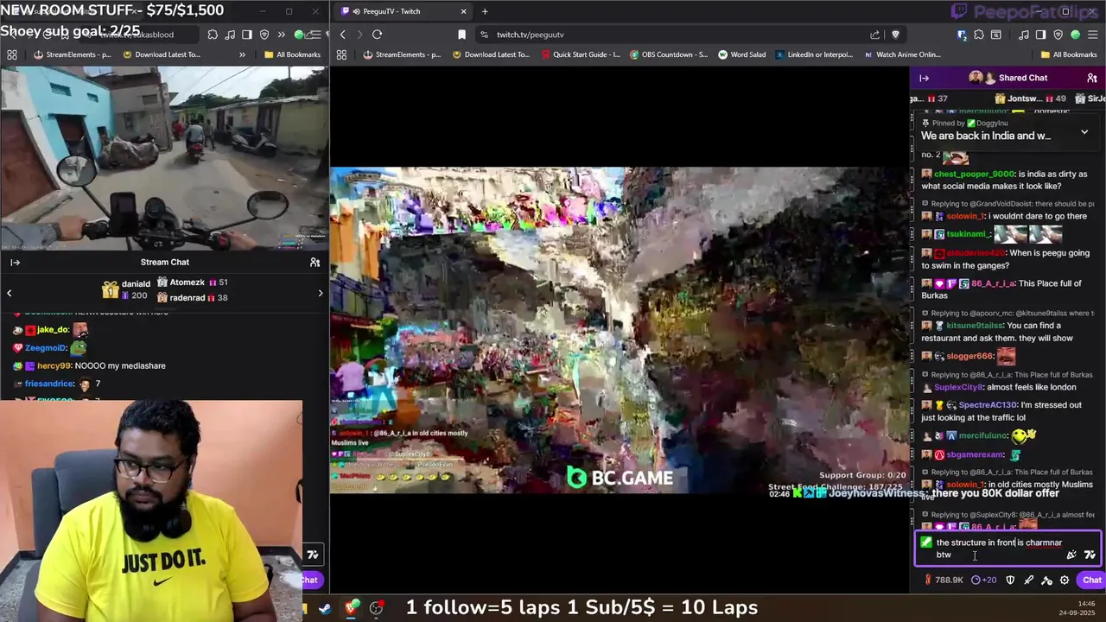Screen dimensions: 1106x622
Task: Open SpectreAC130 username in chat
Action: coord(988,405)
